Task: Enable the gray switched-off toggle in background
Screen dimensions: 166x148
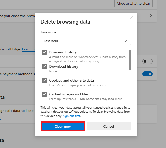Action: (148, 61)
